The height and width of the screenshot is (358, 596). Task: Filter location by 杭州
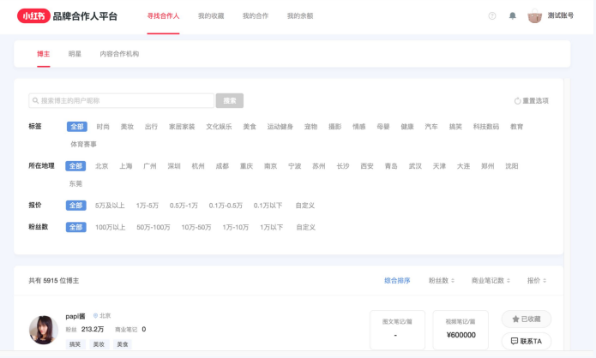coord(198,166)
